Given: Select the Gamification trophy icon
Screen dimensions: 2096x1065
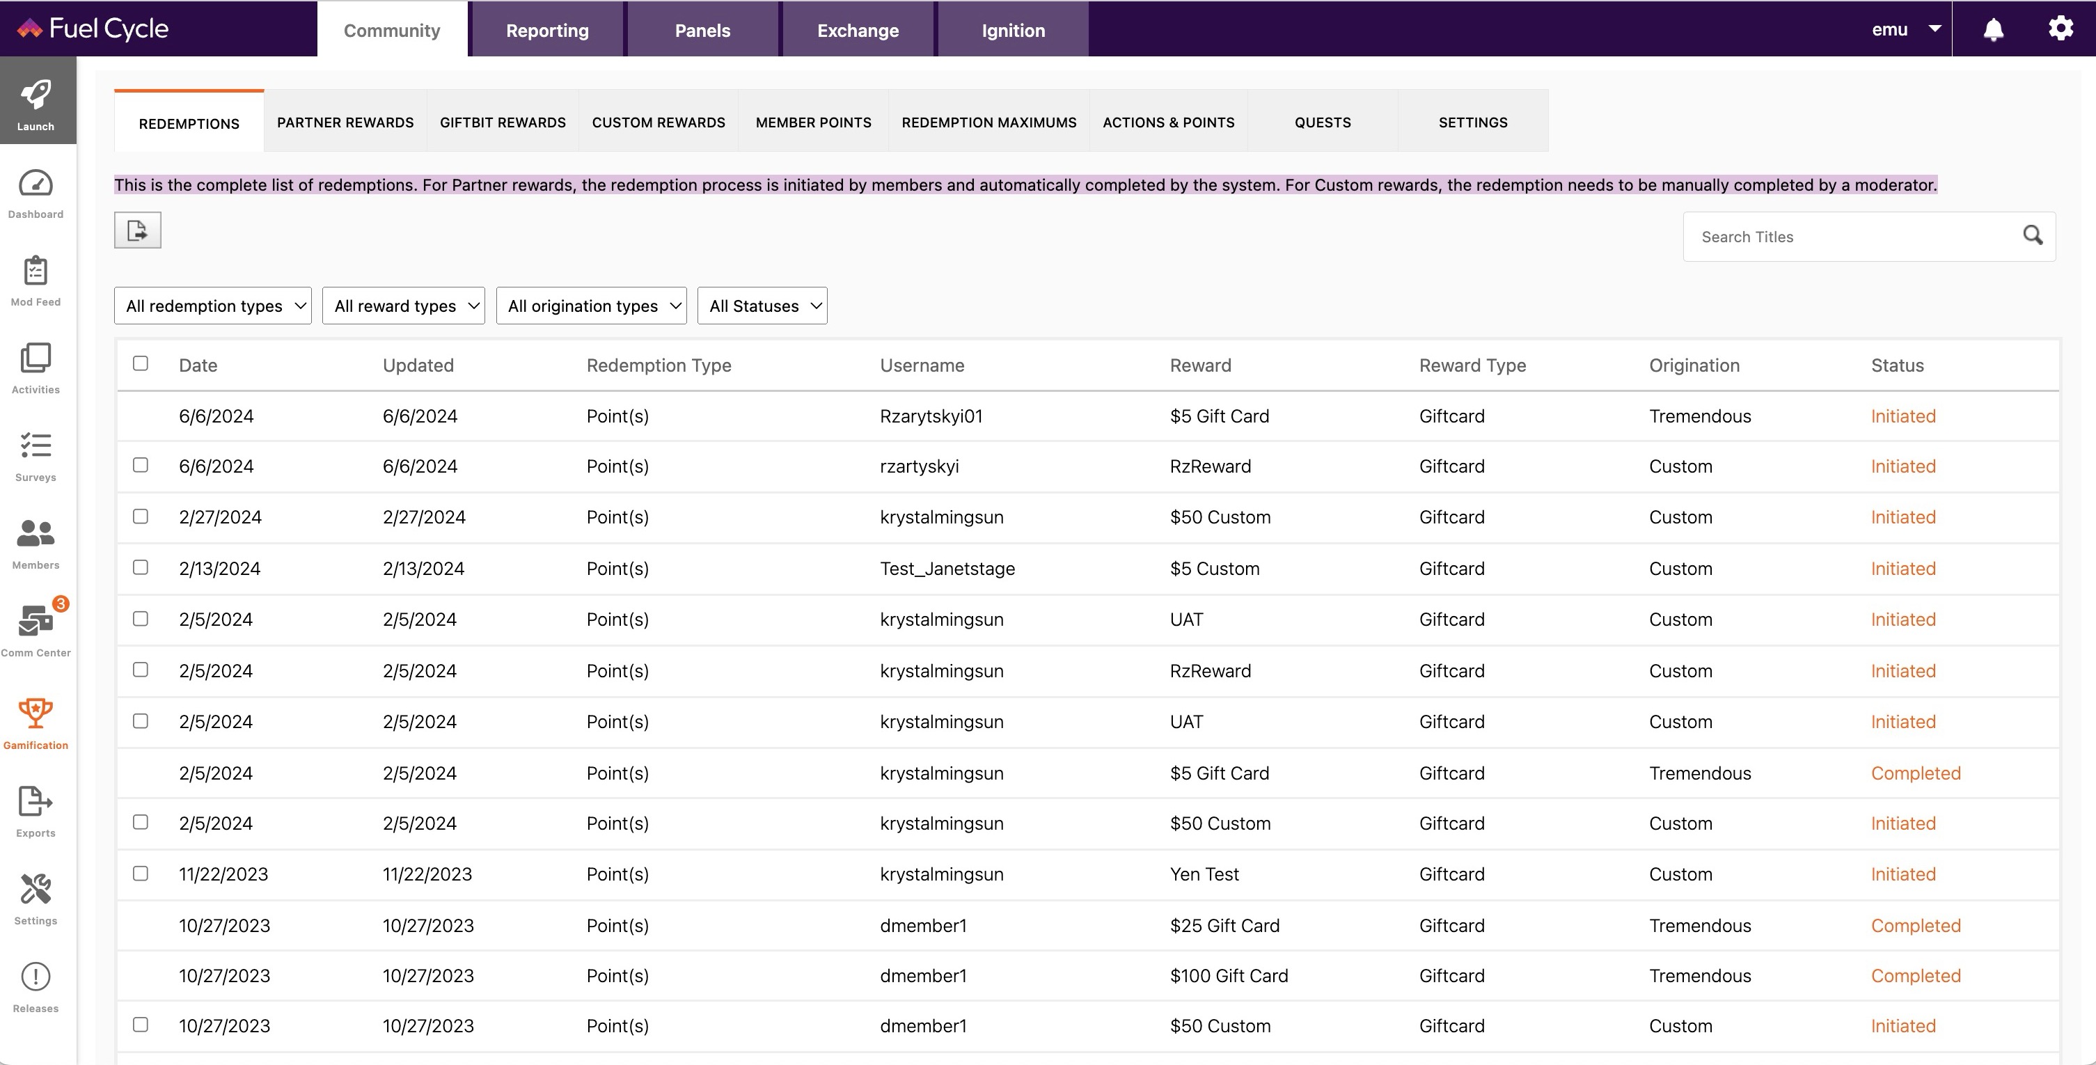Looking at the screenshot, I should point(35,714).
